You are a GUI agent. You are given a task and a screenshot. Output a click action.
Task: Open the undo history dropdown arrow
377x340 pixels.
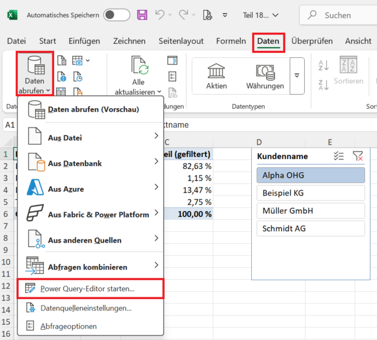click(170, 15)
